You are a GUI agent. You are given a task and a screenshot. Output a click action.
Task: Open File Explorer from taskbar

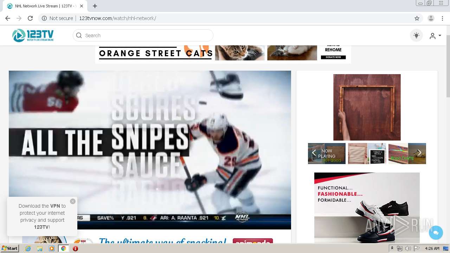(40, 248)
